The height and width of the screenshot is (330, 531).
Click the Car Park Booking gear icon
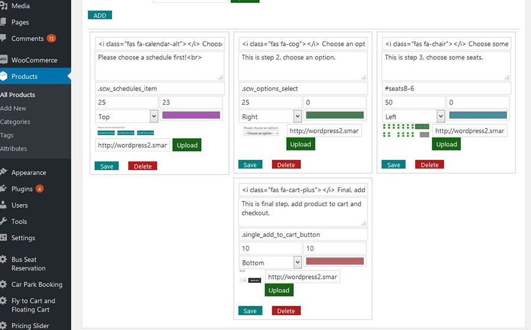tap(3, 284)
